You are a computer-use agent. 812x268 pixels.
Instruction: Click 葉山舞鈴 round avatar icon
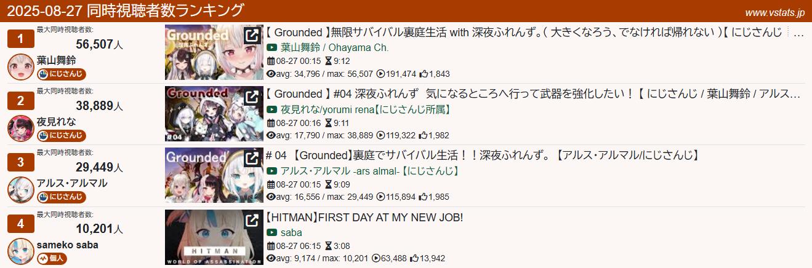coord(20,67)
